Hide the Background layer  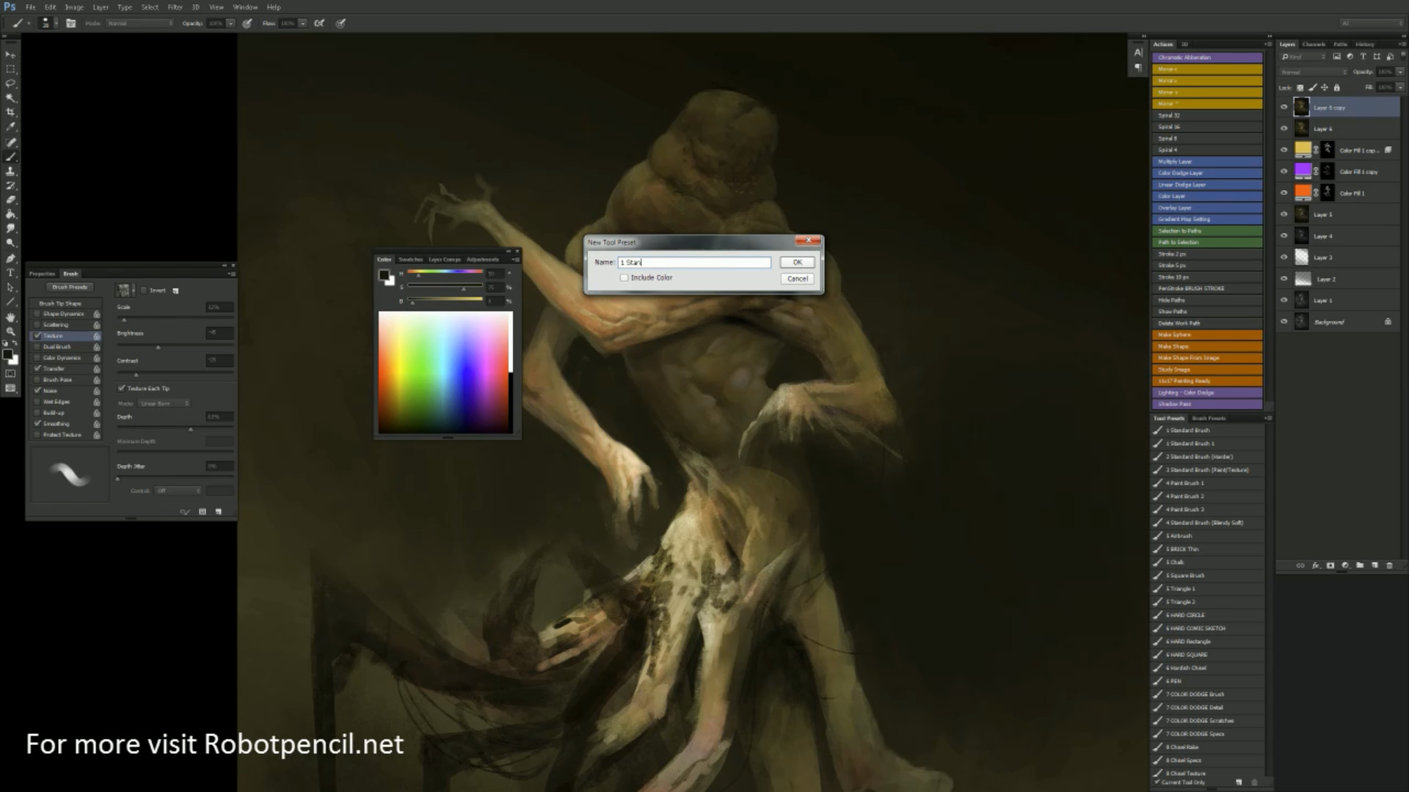[x=1284, y=322]
